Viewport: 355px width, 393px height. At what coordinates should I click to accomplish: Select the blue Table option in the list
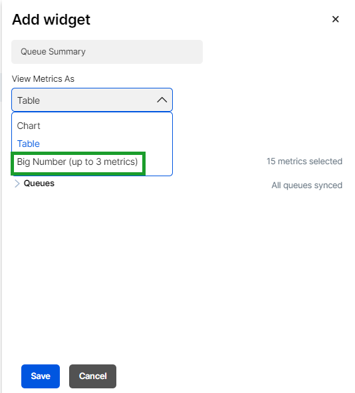29,144
